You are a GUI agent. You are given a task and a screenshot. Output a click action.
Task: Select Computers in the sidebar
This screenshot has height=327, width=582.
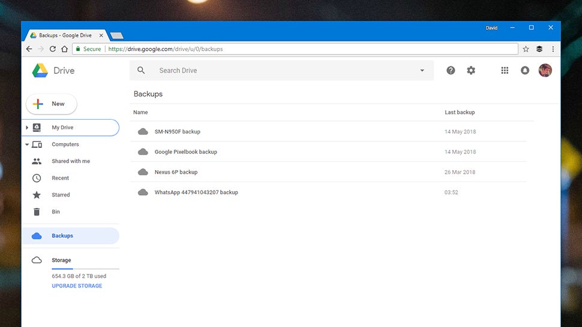pos(71,144)
